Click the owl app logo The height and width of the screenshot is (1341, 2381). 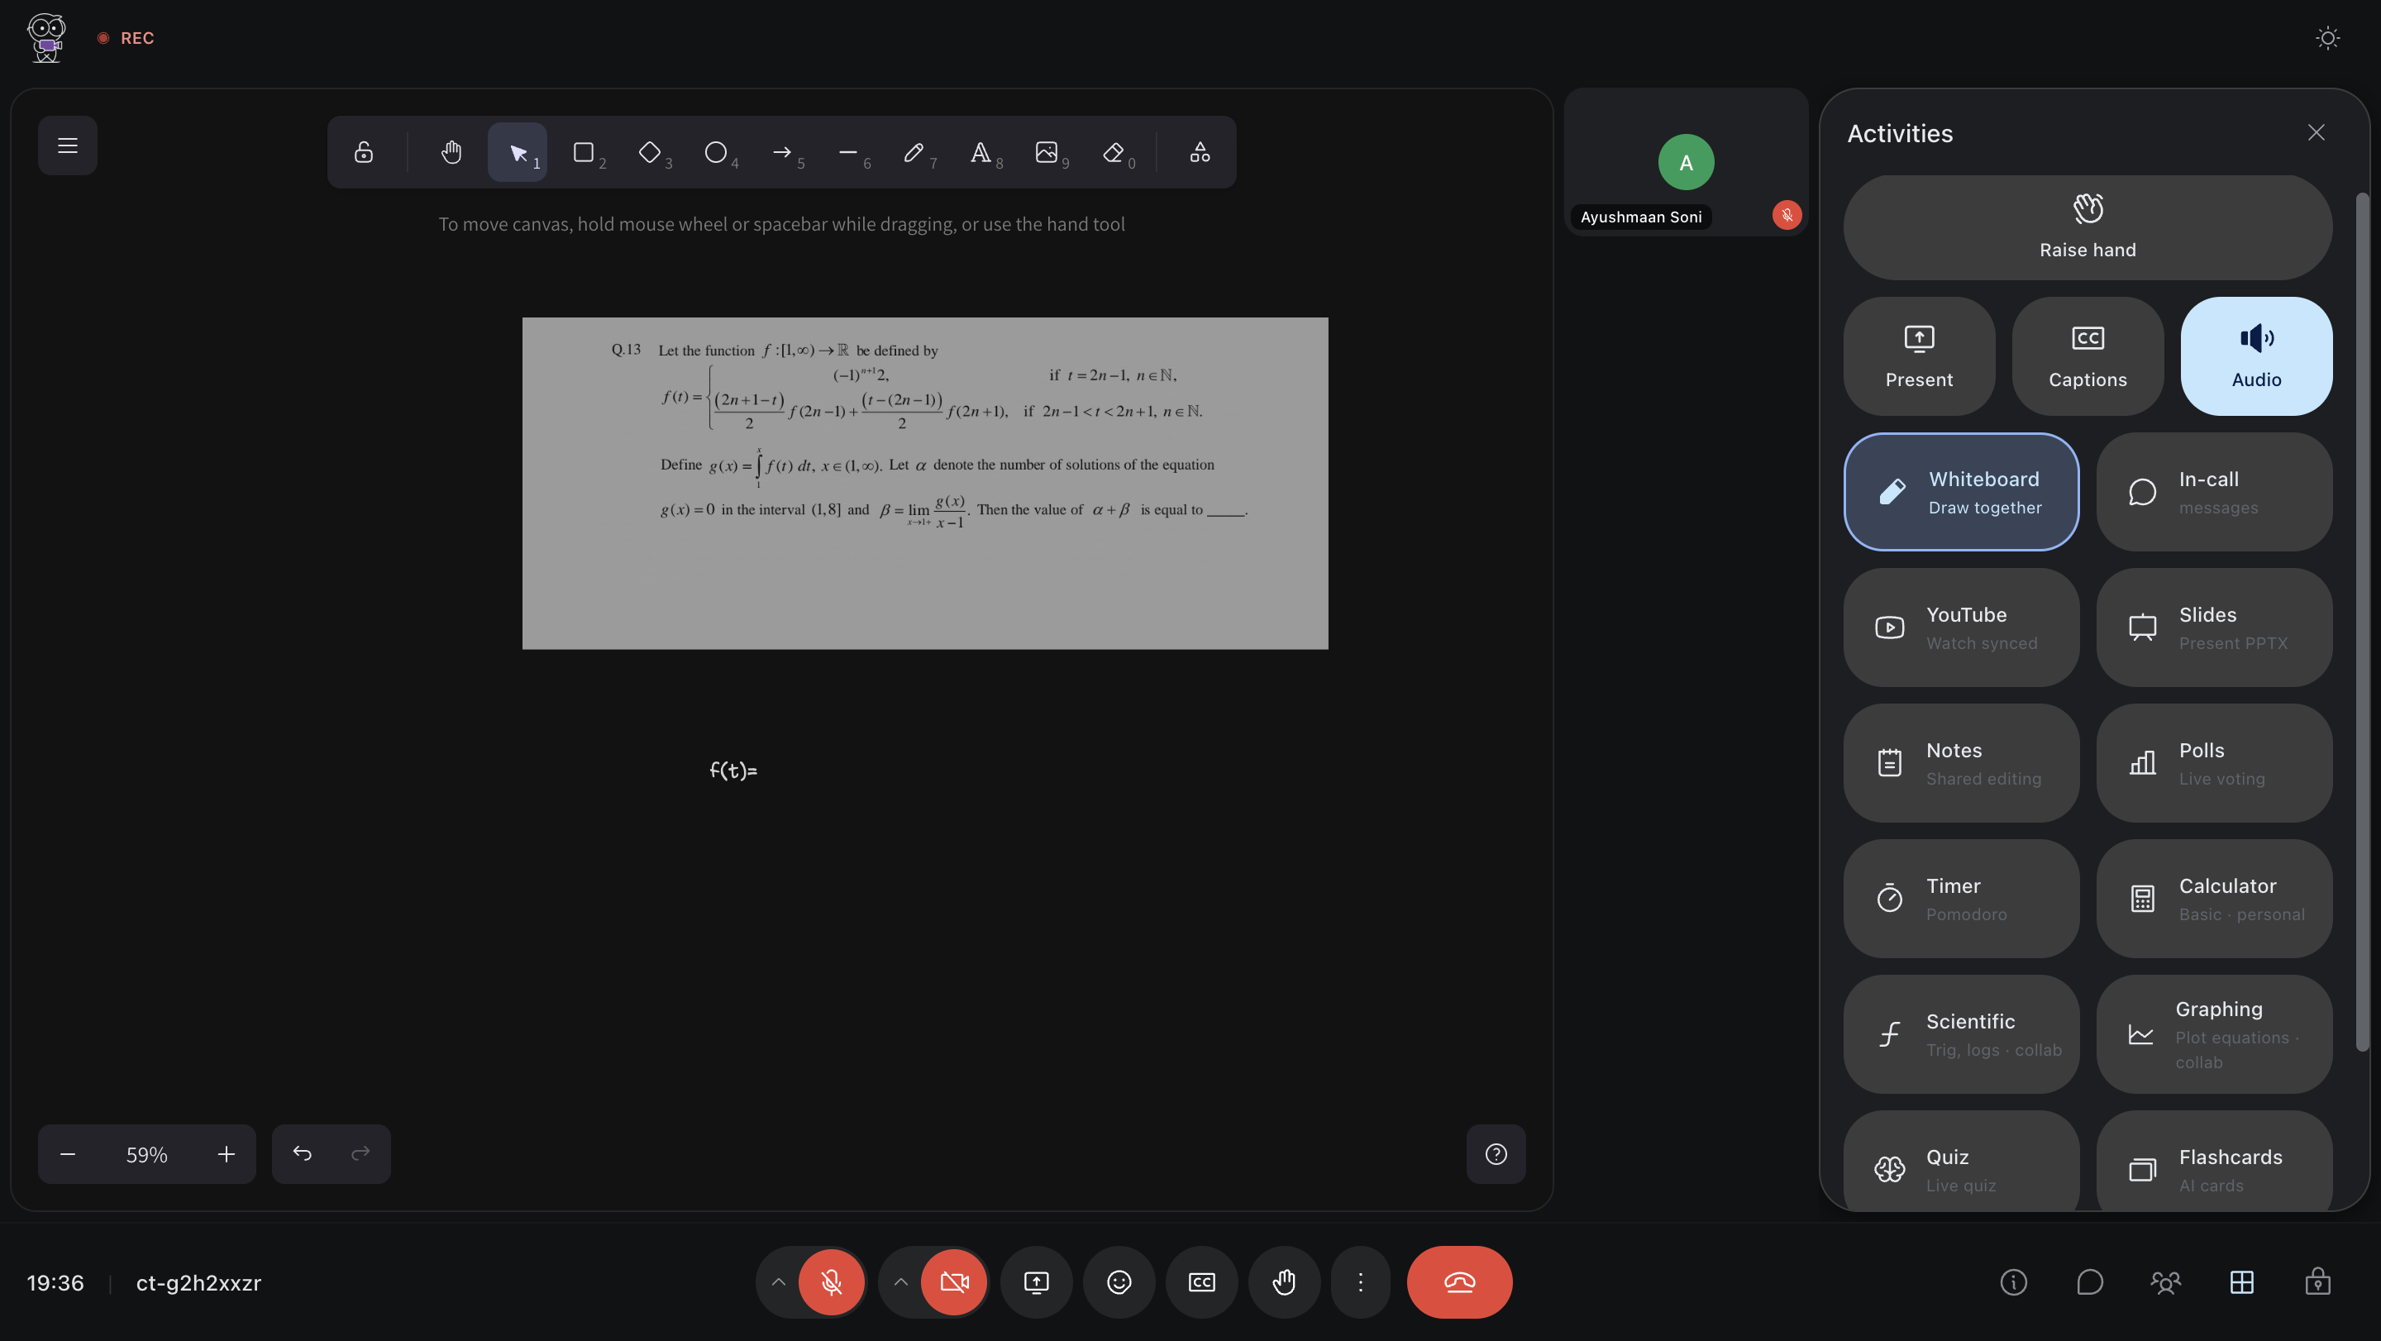point(46,38)
